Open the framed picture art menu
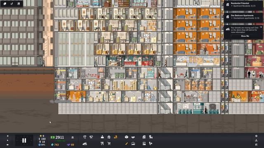Viewport: 264px width, 148px height. pos(133,143)
